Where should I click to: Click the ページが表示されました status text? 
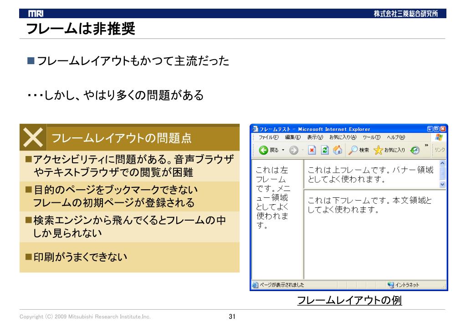[x=282, y=285]
